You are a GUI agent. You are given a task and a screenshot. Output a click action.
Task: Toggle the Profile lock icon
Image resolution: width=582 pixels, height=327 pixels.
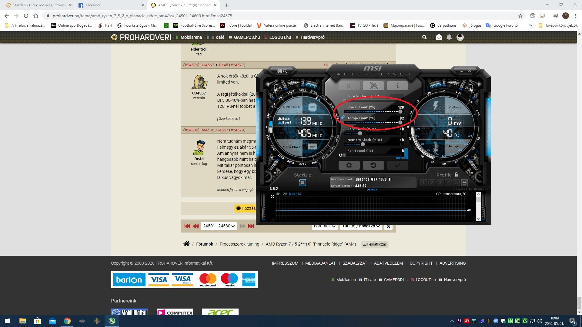[456, 175]
